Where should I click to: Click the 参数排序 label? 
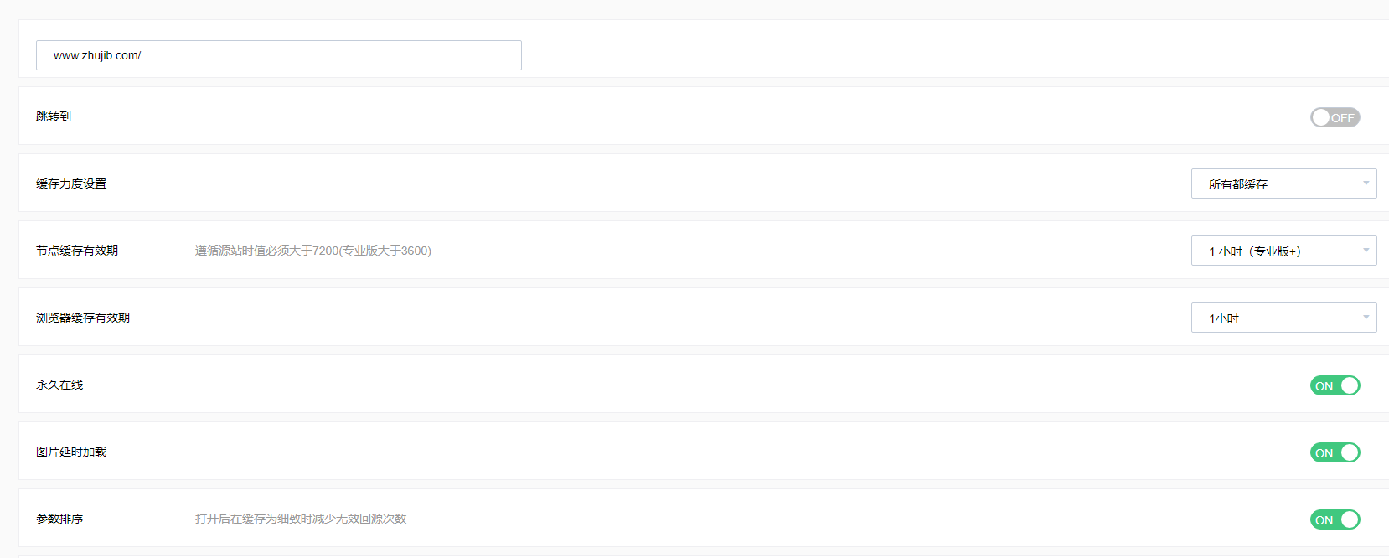point(59,519)
